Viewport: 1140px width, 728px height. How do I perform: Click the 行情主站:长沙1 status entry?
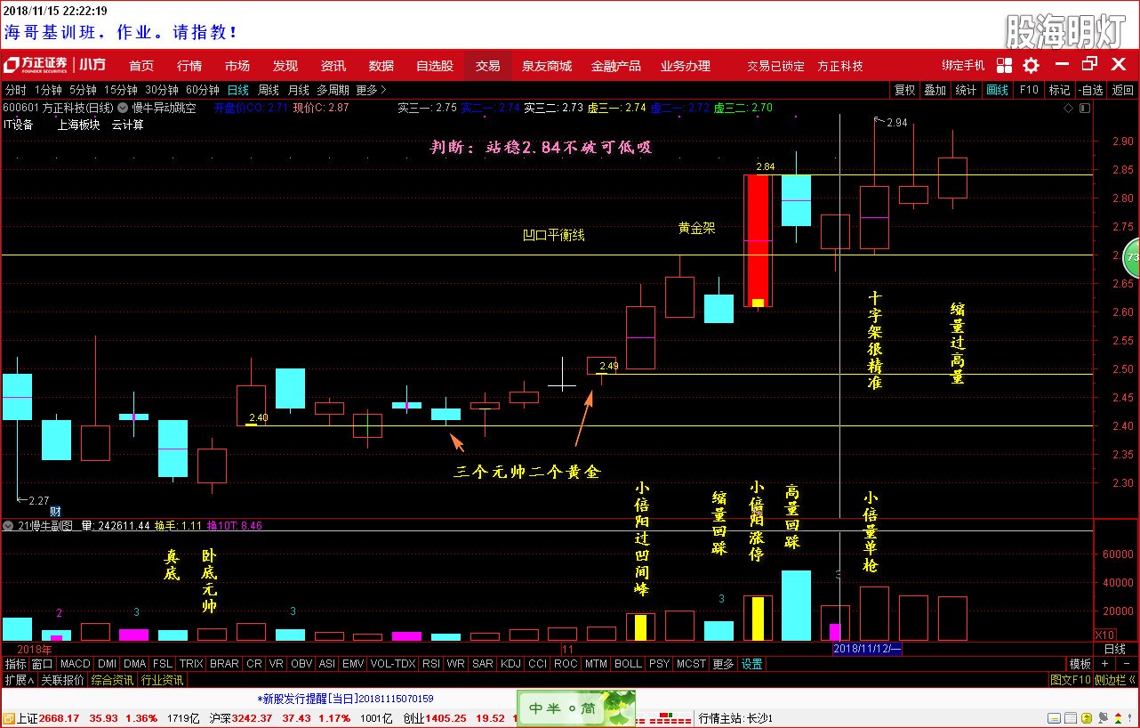pos(735,718)
